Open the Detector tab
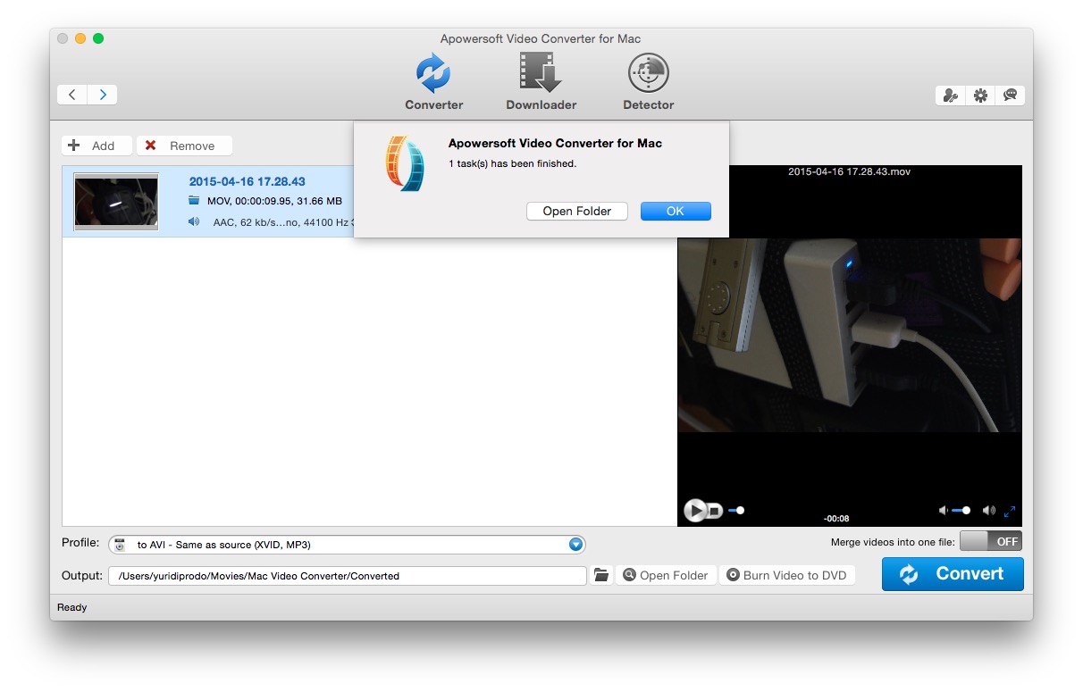The image size is (1083, 692). [648, 82]
